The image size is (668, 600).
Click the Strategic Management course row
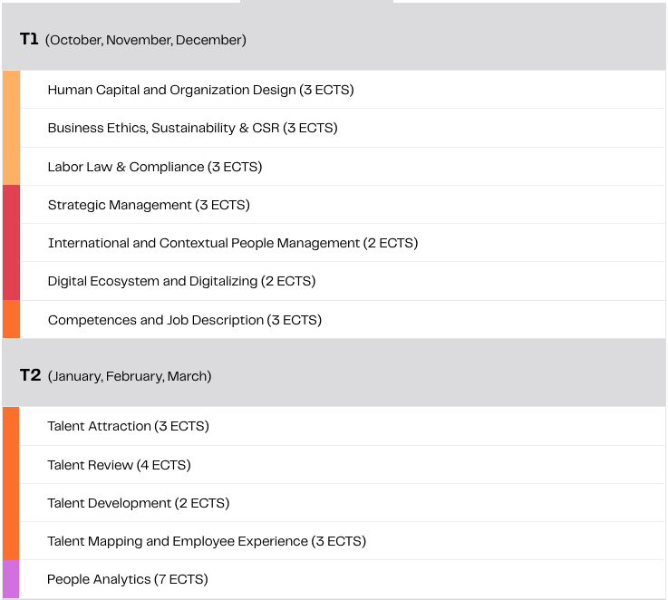(149, 205)
